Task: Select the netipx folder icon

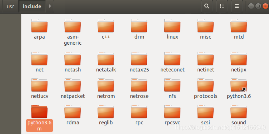Action: pos(239,59)
